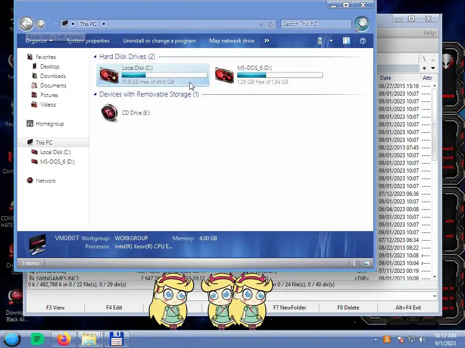The height and width of the screenshot is (348, 465).
Task: Show hidden tray icons arrow
Action: tap(376, 339)
